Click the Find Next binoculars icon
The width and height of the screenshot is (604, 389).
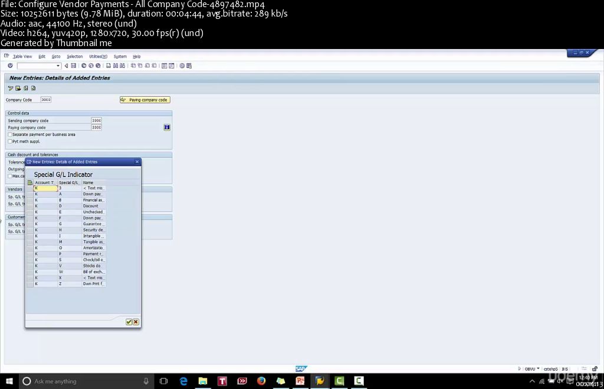[x=123, y=66]
